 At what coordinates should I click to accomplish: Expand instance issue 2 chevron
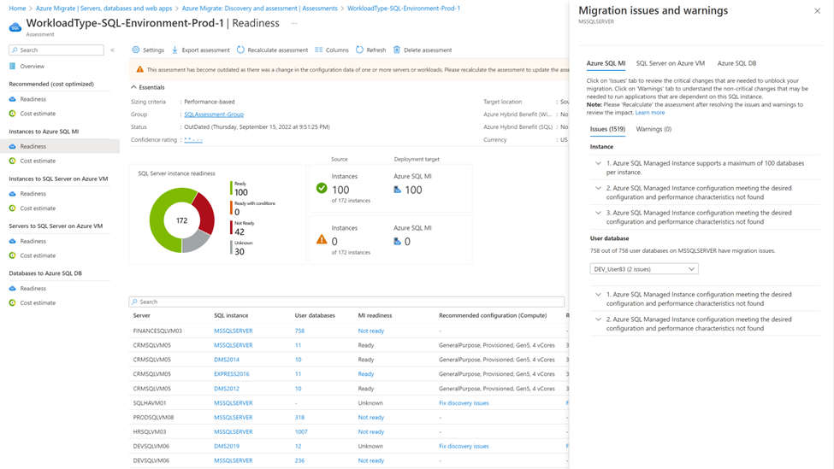599,188
